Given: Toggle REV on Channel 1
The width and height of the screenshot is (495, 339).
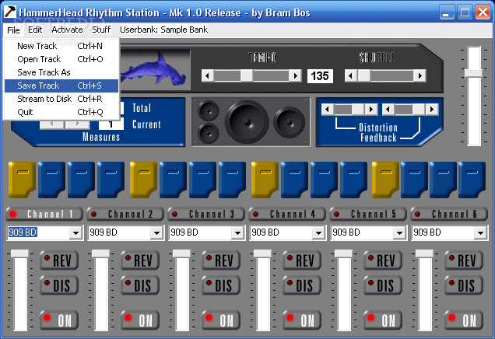Looking at the screenshot, I should click(x=59, y=260).
